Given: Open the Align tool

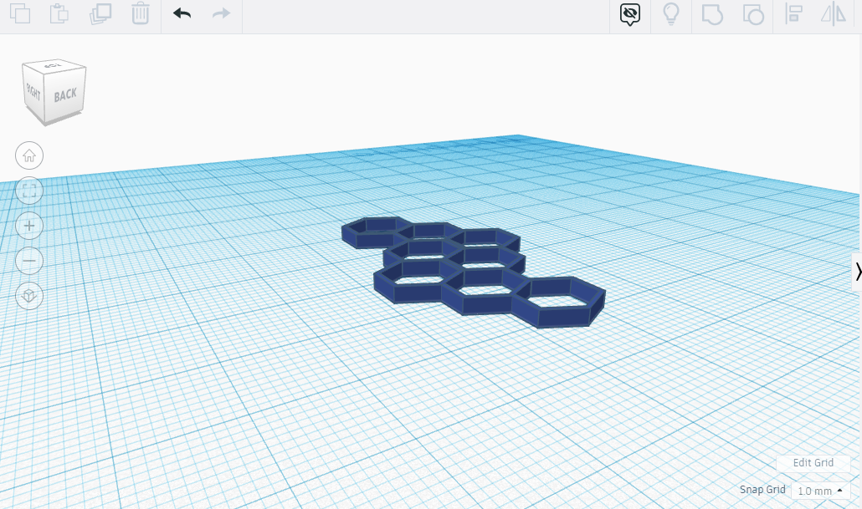Looking at the screenshot, I should click(x=793, y=14).
